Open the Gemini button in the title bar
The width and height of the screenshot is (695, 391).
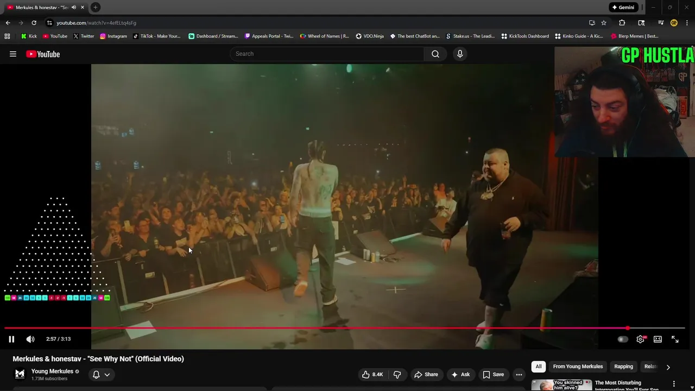(x=623, y=7)
